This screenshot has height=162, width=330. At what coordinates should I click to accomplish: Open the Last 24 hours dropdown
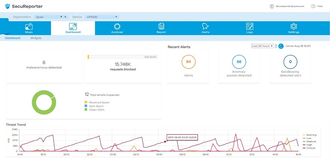click(263, 46)
